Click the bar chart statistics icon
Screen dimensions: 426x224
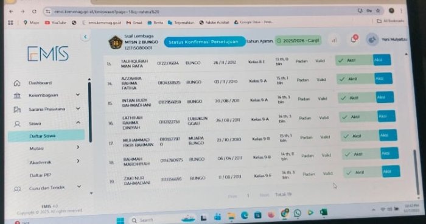pyautogui.click(x=335, y=40)
